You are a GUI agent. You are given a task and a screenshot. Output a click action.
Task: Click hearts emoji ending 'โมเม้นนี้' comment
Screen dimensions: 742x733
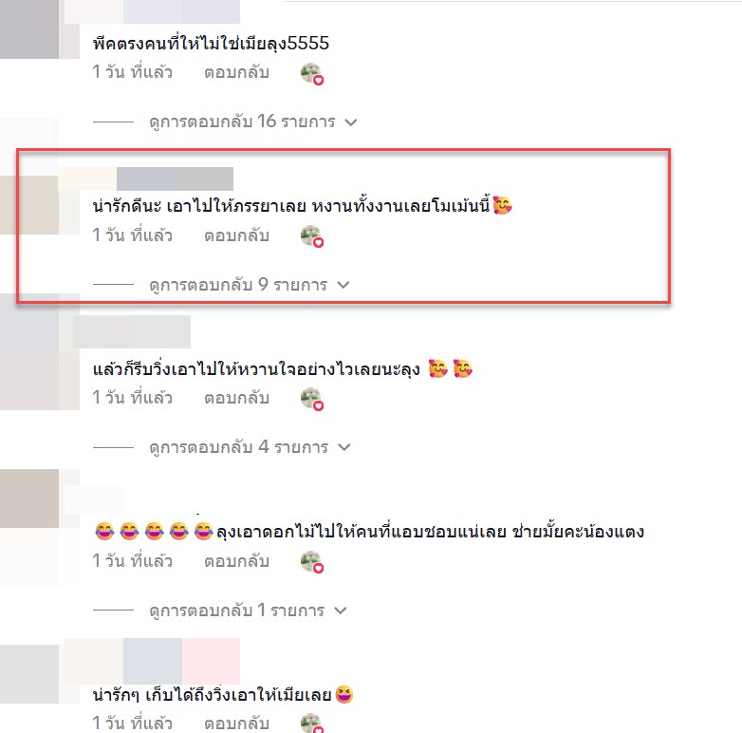502,205
